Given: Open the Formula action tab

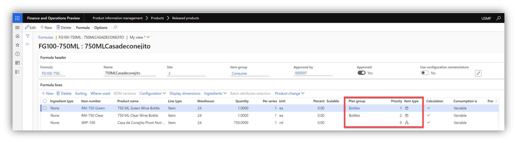Looking at the screenshot, I should pyautogui.click(x=83, y=28).
